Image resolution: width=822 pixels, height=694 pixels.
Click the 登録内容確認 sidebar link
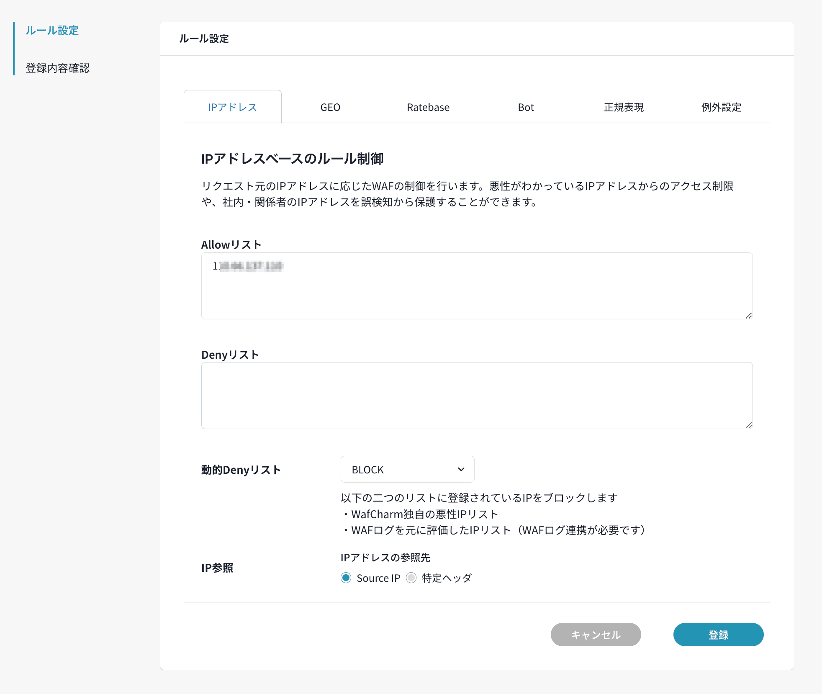(57, 67)
